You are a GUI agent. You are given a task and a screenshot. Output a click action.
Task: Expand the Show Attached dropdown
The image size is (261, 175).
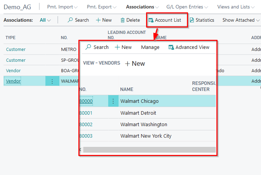(x=241, y=20)
